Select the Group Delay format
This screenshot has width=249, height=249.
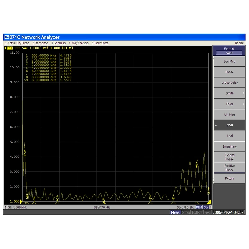[229, 82]
